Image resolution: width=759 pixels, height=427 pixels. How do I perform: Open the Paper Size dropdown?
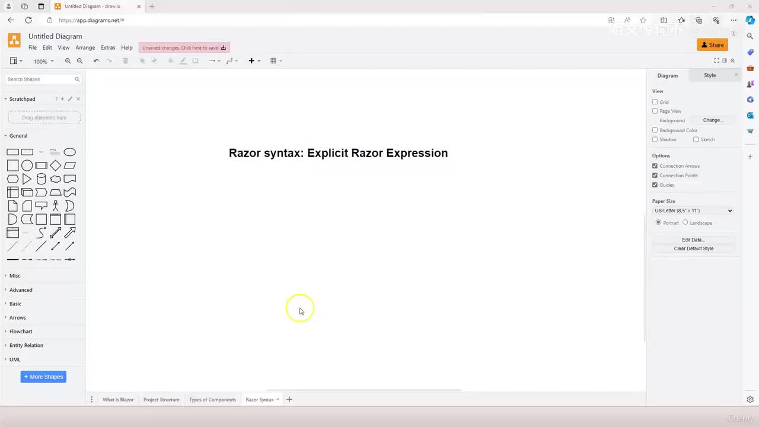pos(693,211)
